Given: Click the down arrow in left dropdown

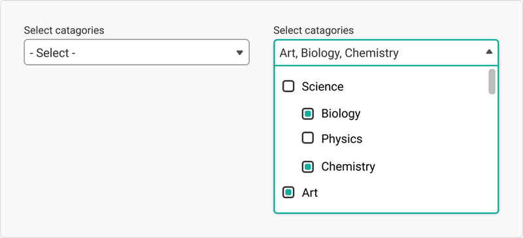Looking at the screenshot, I should [x=239, y=53].
